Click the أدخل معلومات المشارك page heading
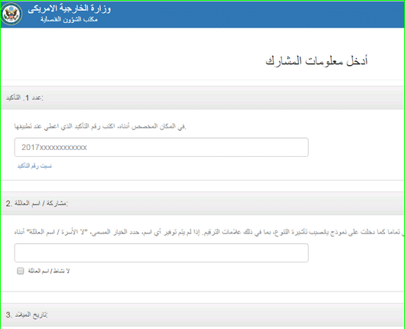 [x=316, y=61]
